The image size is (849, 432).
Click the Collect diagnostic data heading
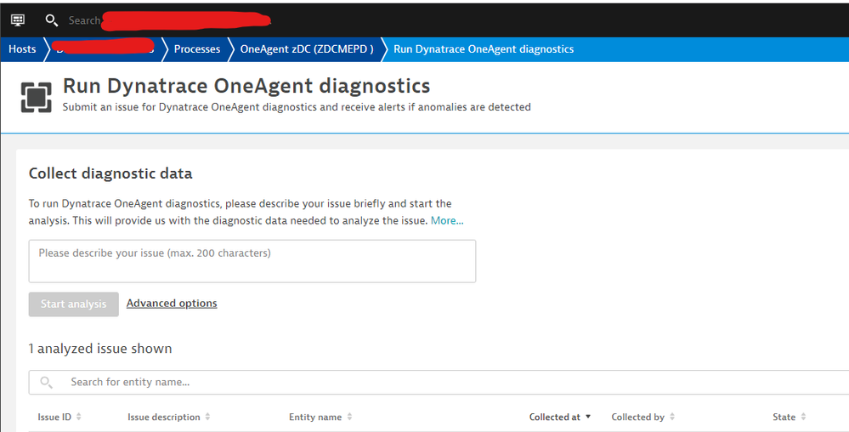click(x=110, y=173)
